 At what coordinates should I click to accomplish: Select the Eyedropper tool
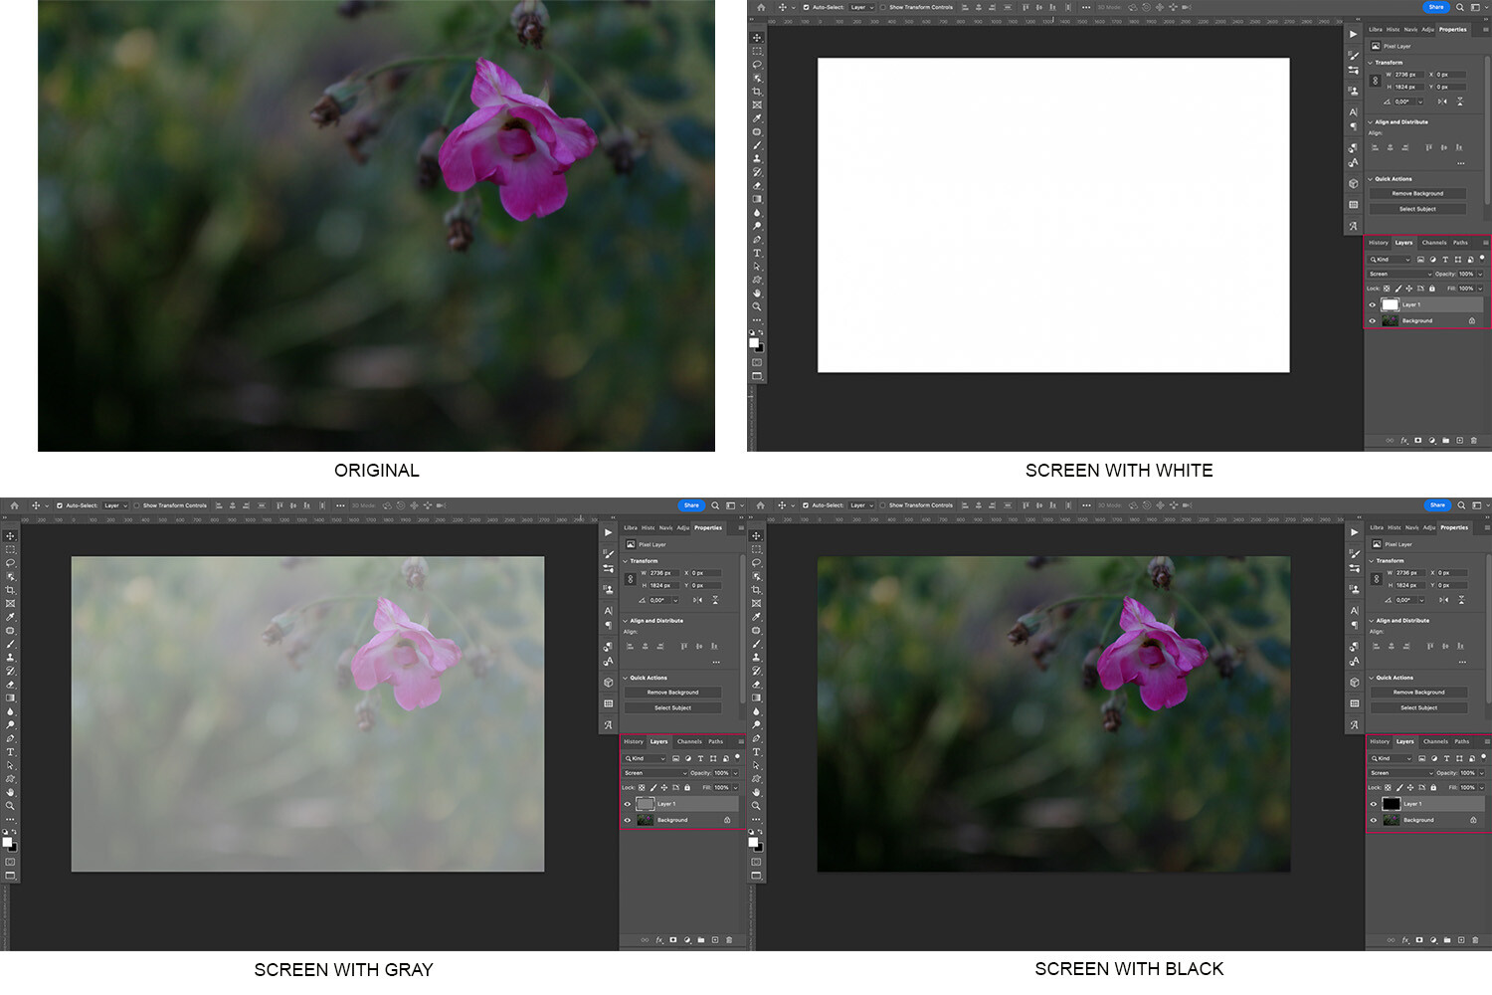point(758,119)
